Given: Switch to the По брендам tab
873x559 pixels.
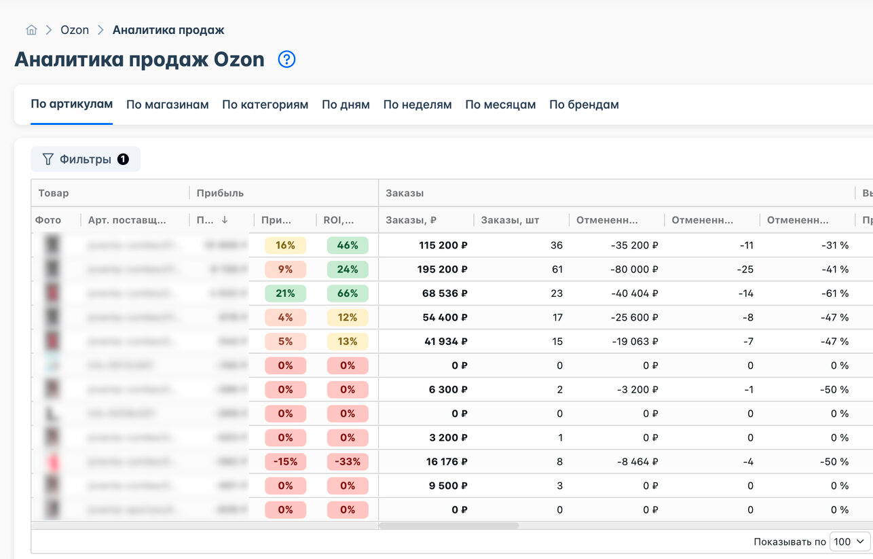Looking at the screenshot, I should (x=584, y=105).
